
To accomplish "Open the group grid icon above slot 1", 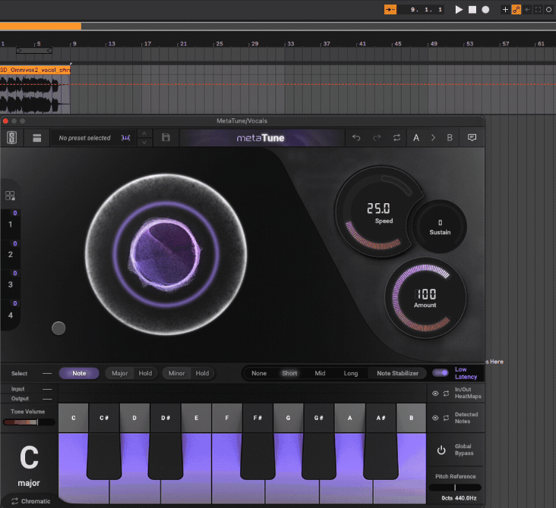I will [10, 196].
